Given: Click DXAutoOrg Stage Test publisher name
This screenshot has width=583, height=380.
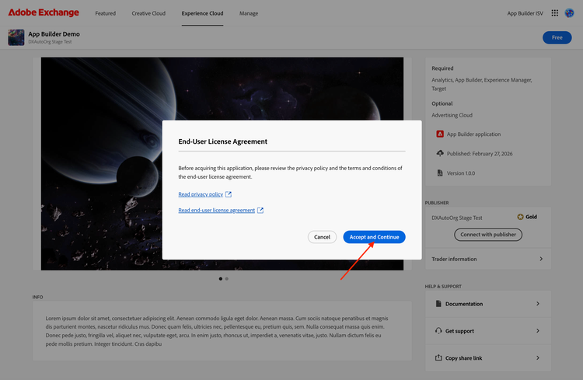Looking at the screenshot, I should tap(456, 218).
